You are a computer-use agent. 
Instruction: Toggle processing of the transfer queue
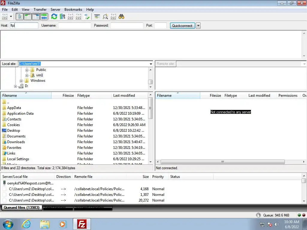click(62, 17)
